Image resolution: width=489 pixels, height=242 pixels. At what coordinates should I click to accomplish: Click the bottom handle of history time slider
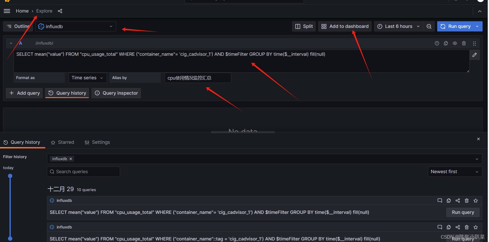tap(10, 238)
